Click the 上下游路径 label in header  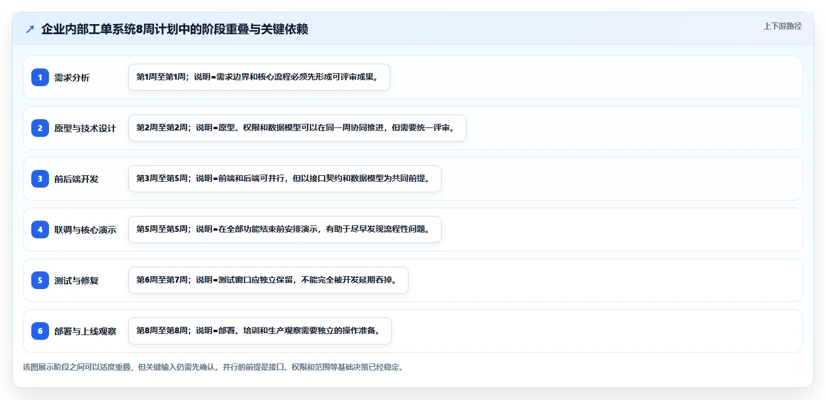click(782, 26)
